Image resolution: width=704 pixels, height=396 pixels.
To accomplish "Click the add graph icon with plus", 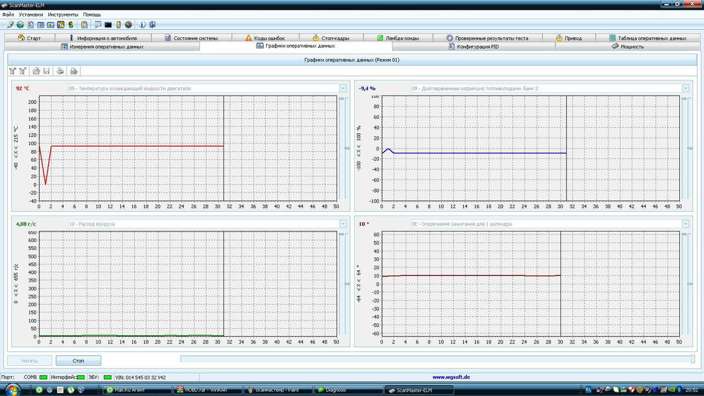I will point(13,71).
